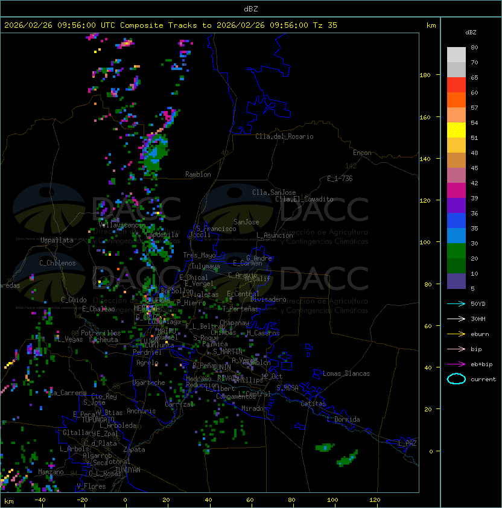Click the 'Ugarteche' map label
This screenshot has width=502, height=508.
tap(149, 383)
